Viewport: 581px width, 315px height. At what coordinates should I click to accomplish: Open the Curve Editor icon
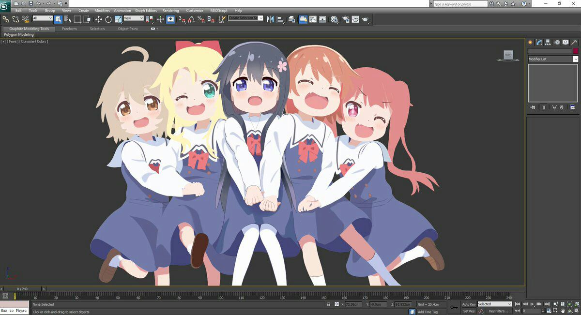pyautogui.click(x=313, y=19)
